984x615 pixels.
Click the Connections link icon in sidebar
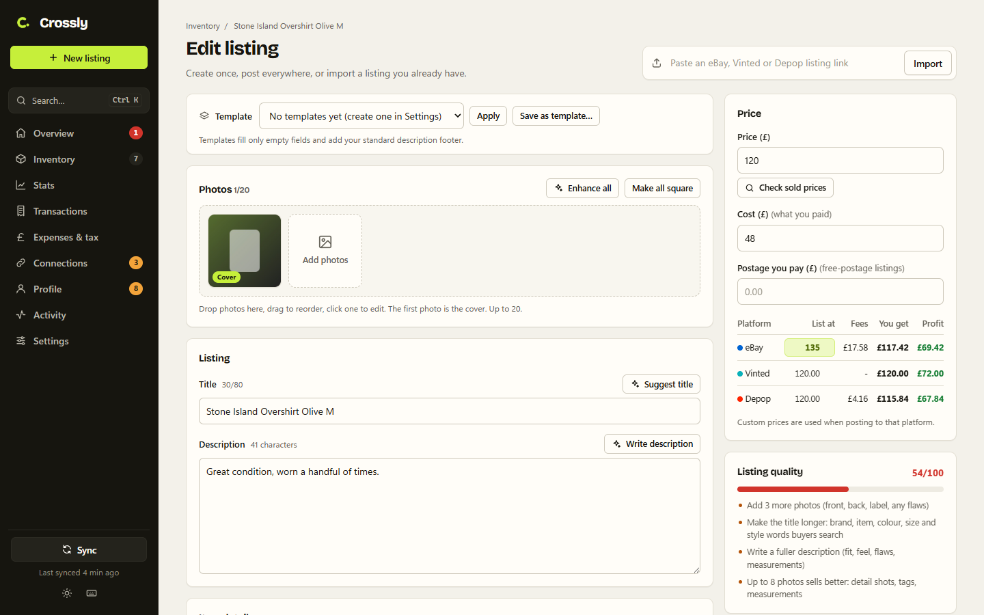(21, 263)
